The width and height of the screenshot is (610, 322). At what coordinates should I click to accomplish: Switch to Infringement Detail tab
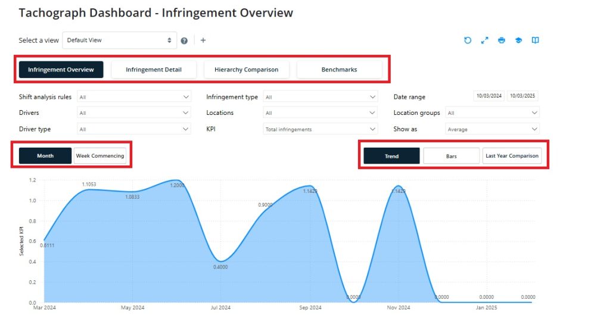pos(154,70)
